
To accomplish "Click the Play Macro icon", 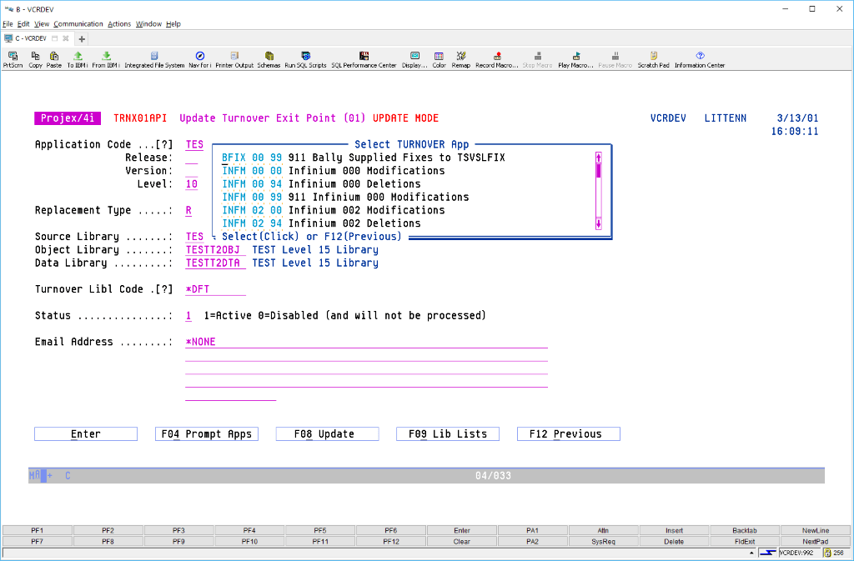I will [575, 59].
